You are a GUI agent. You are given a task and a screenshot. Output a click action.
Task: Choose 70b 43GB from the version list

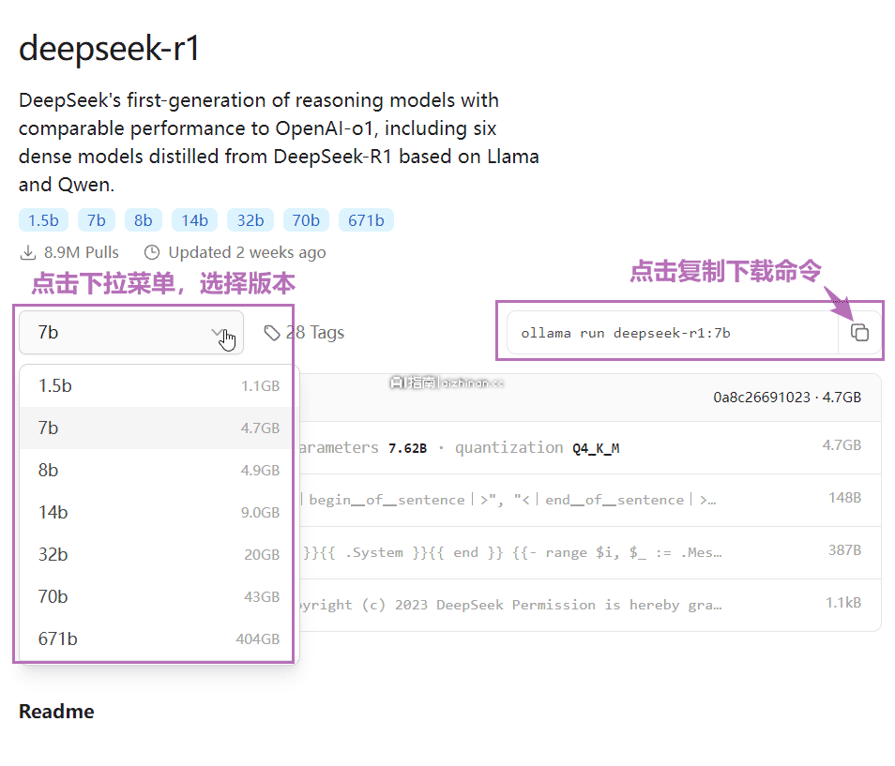pyautogui.click(x=159, y=596)
